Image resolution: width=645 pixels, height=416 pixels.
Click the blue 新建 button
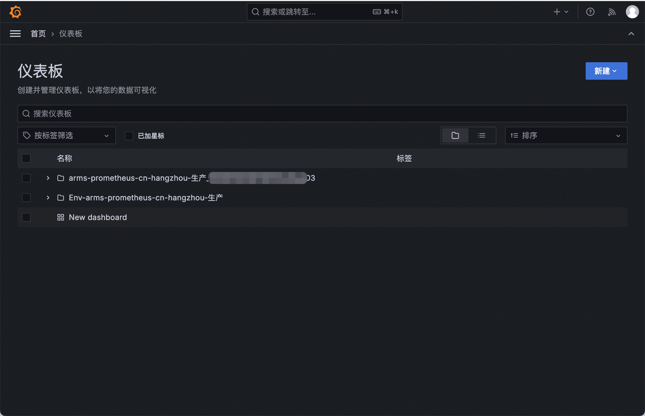point(606,71)
